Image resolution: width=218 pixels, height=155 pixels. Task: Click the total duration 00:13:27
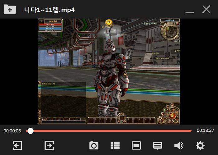point(205,130)
